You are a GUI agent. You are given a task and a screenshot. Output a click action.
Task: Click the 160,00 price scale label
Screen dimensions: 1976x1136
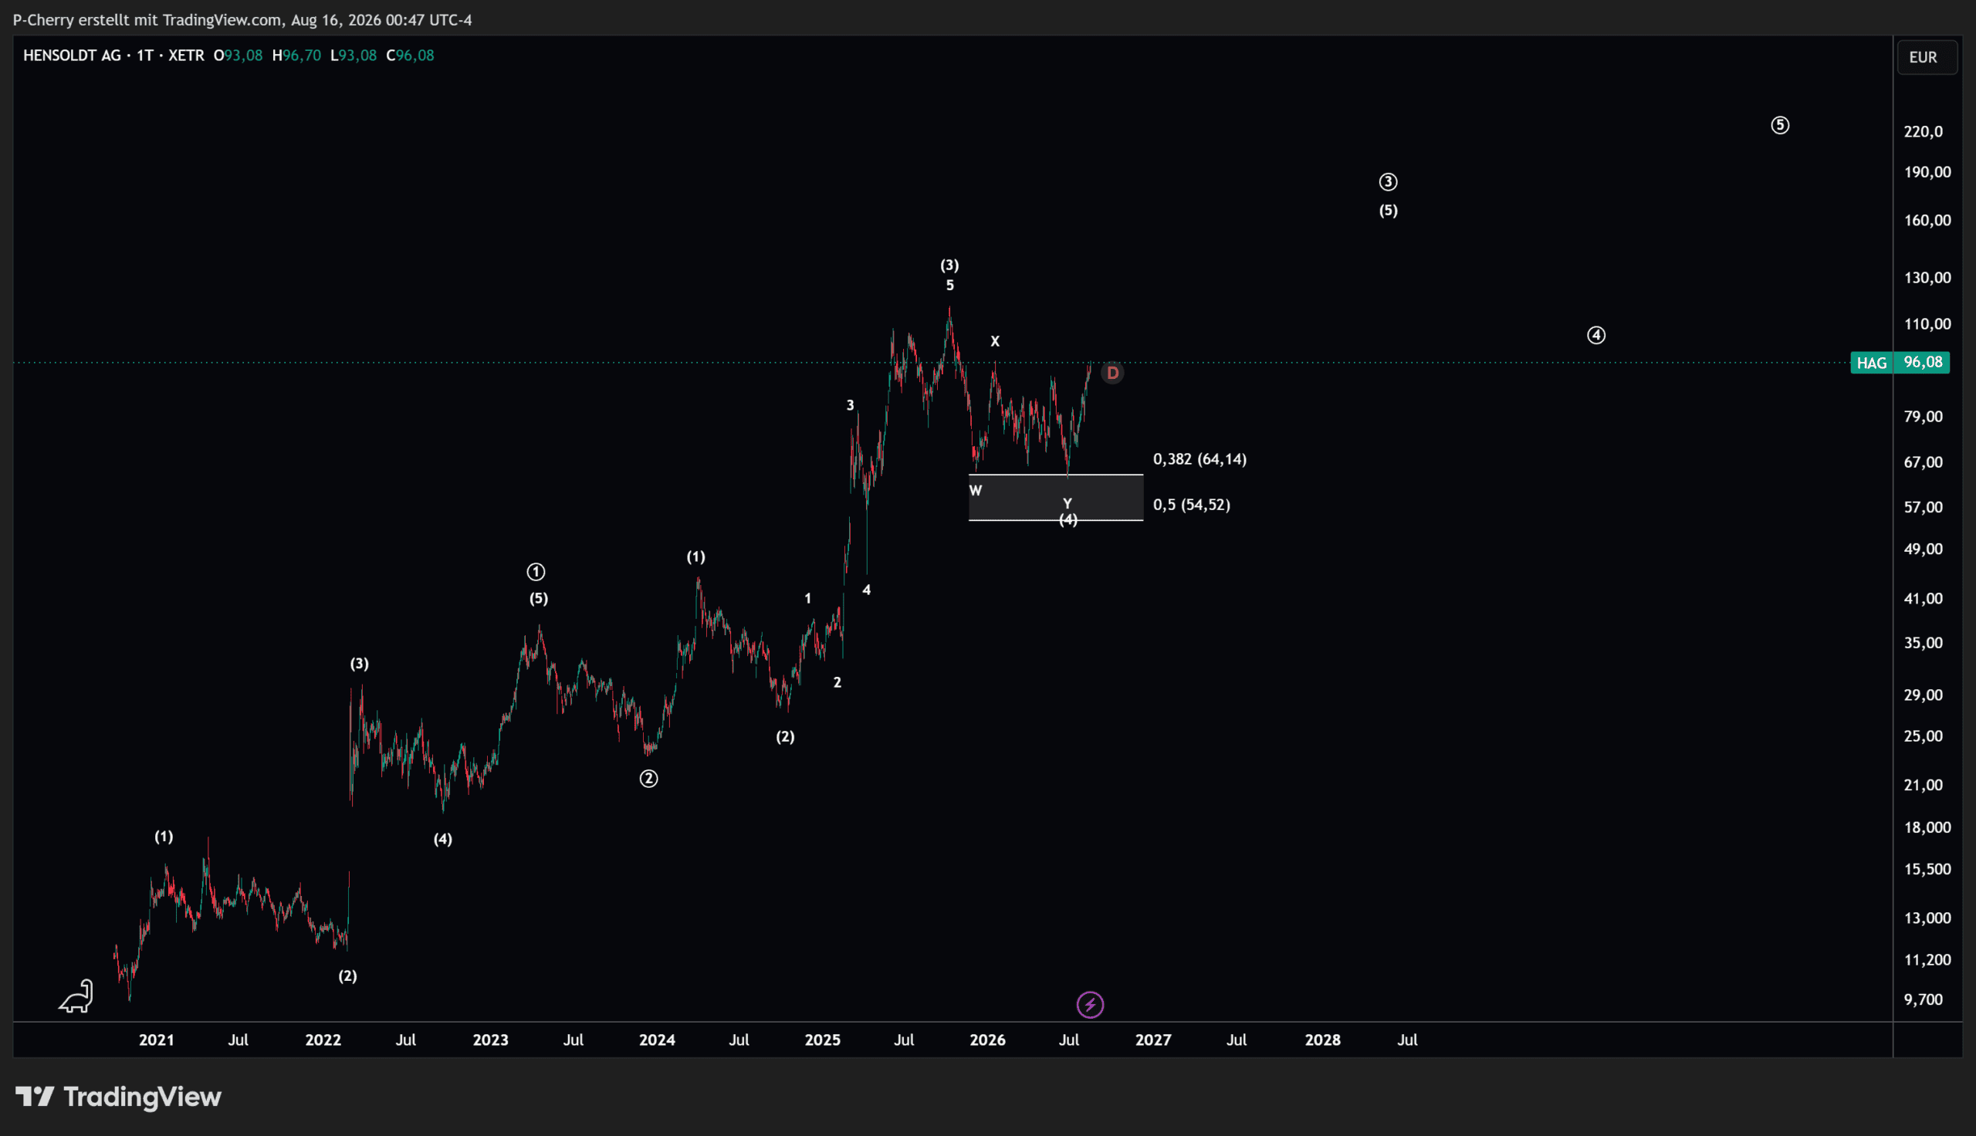click(1927, 221)
